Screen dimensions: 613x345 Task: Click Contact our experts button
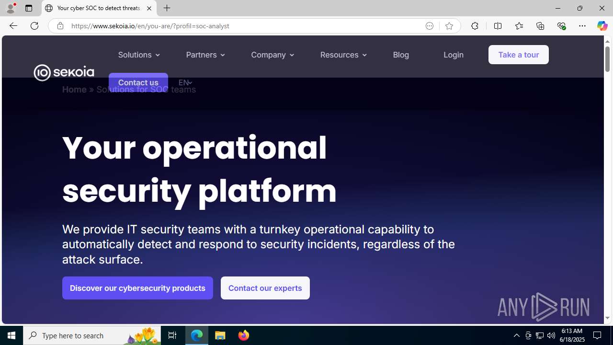pos(265,288)
